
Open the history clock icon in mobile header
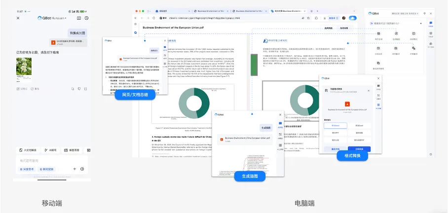point(86,18)
